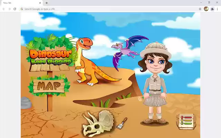Click the Dinosaur Bone Digging title logo
The image size is (221, 138).
pyautogui.click(x=50, y=58)
